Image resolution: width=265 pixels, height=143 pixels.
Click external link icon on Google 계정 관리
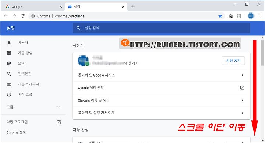242,88
